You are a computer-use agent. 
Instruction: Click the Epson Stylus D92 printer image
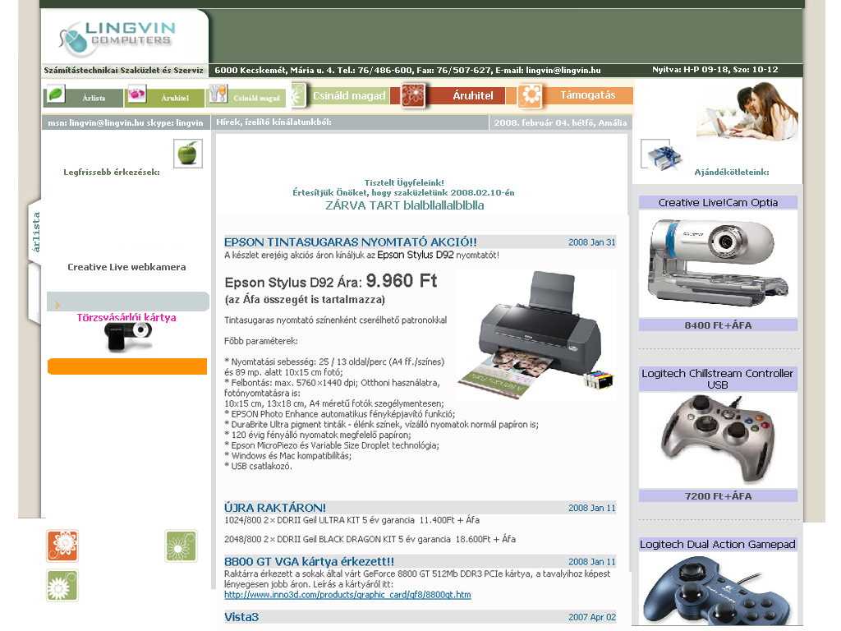click(535, 335)
